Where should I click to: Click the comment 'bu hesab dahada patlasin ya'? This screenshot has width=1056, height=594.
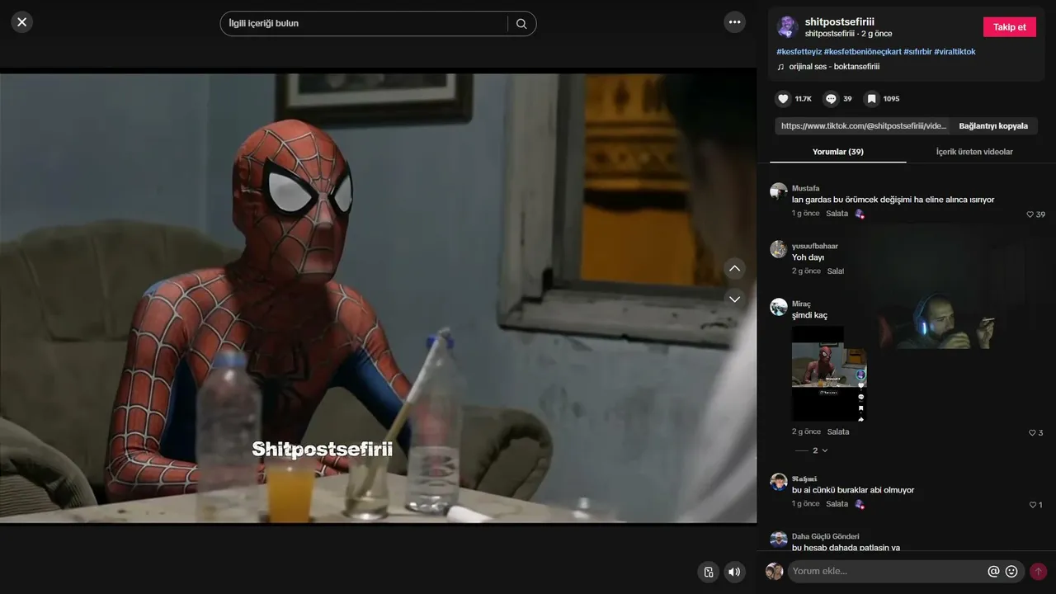846,547
